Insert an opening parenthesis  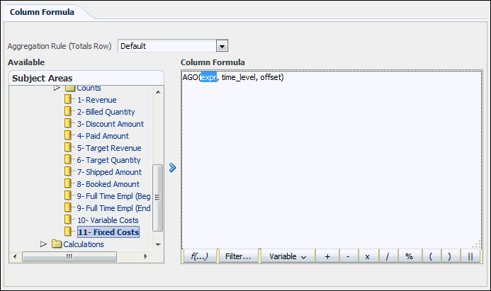(431, 256)
